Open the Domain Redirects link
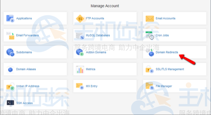The height and width of the screenshot is (115, 211). 167,52
